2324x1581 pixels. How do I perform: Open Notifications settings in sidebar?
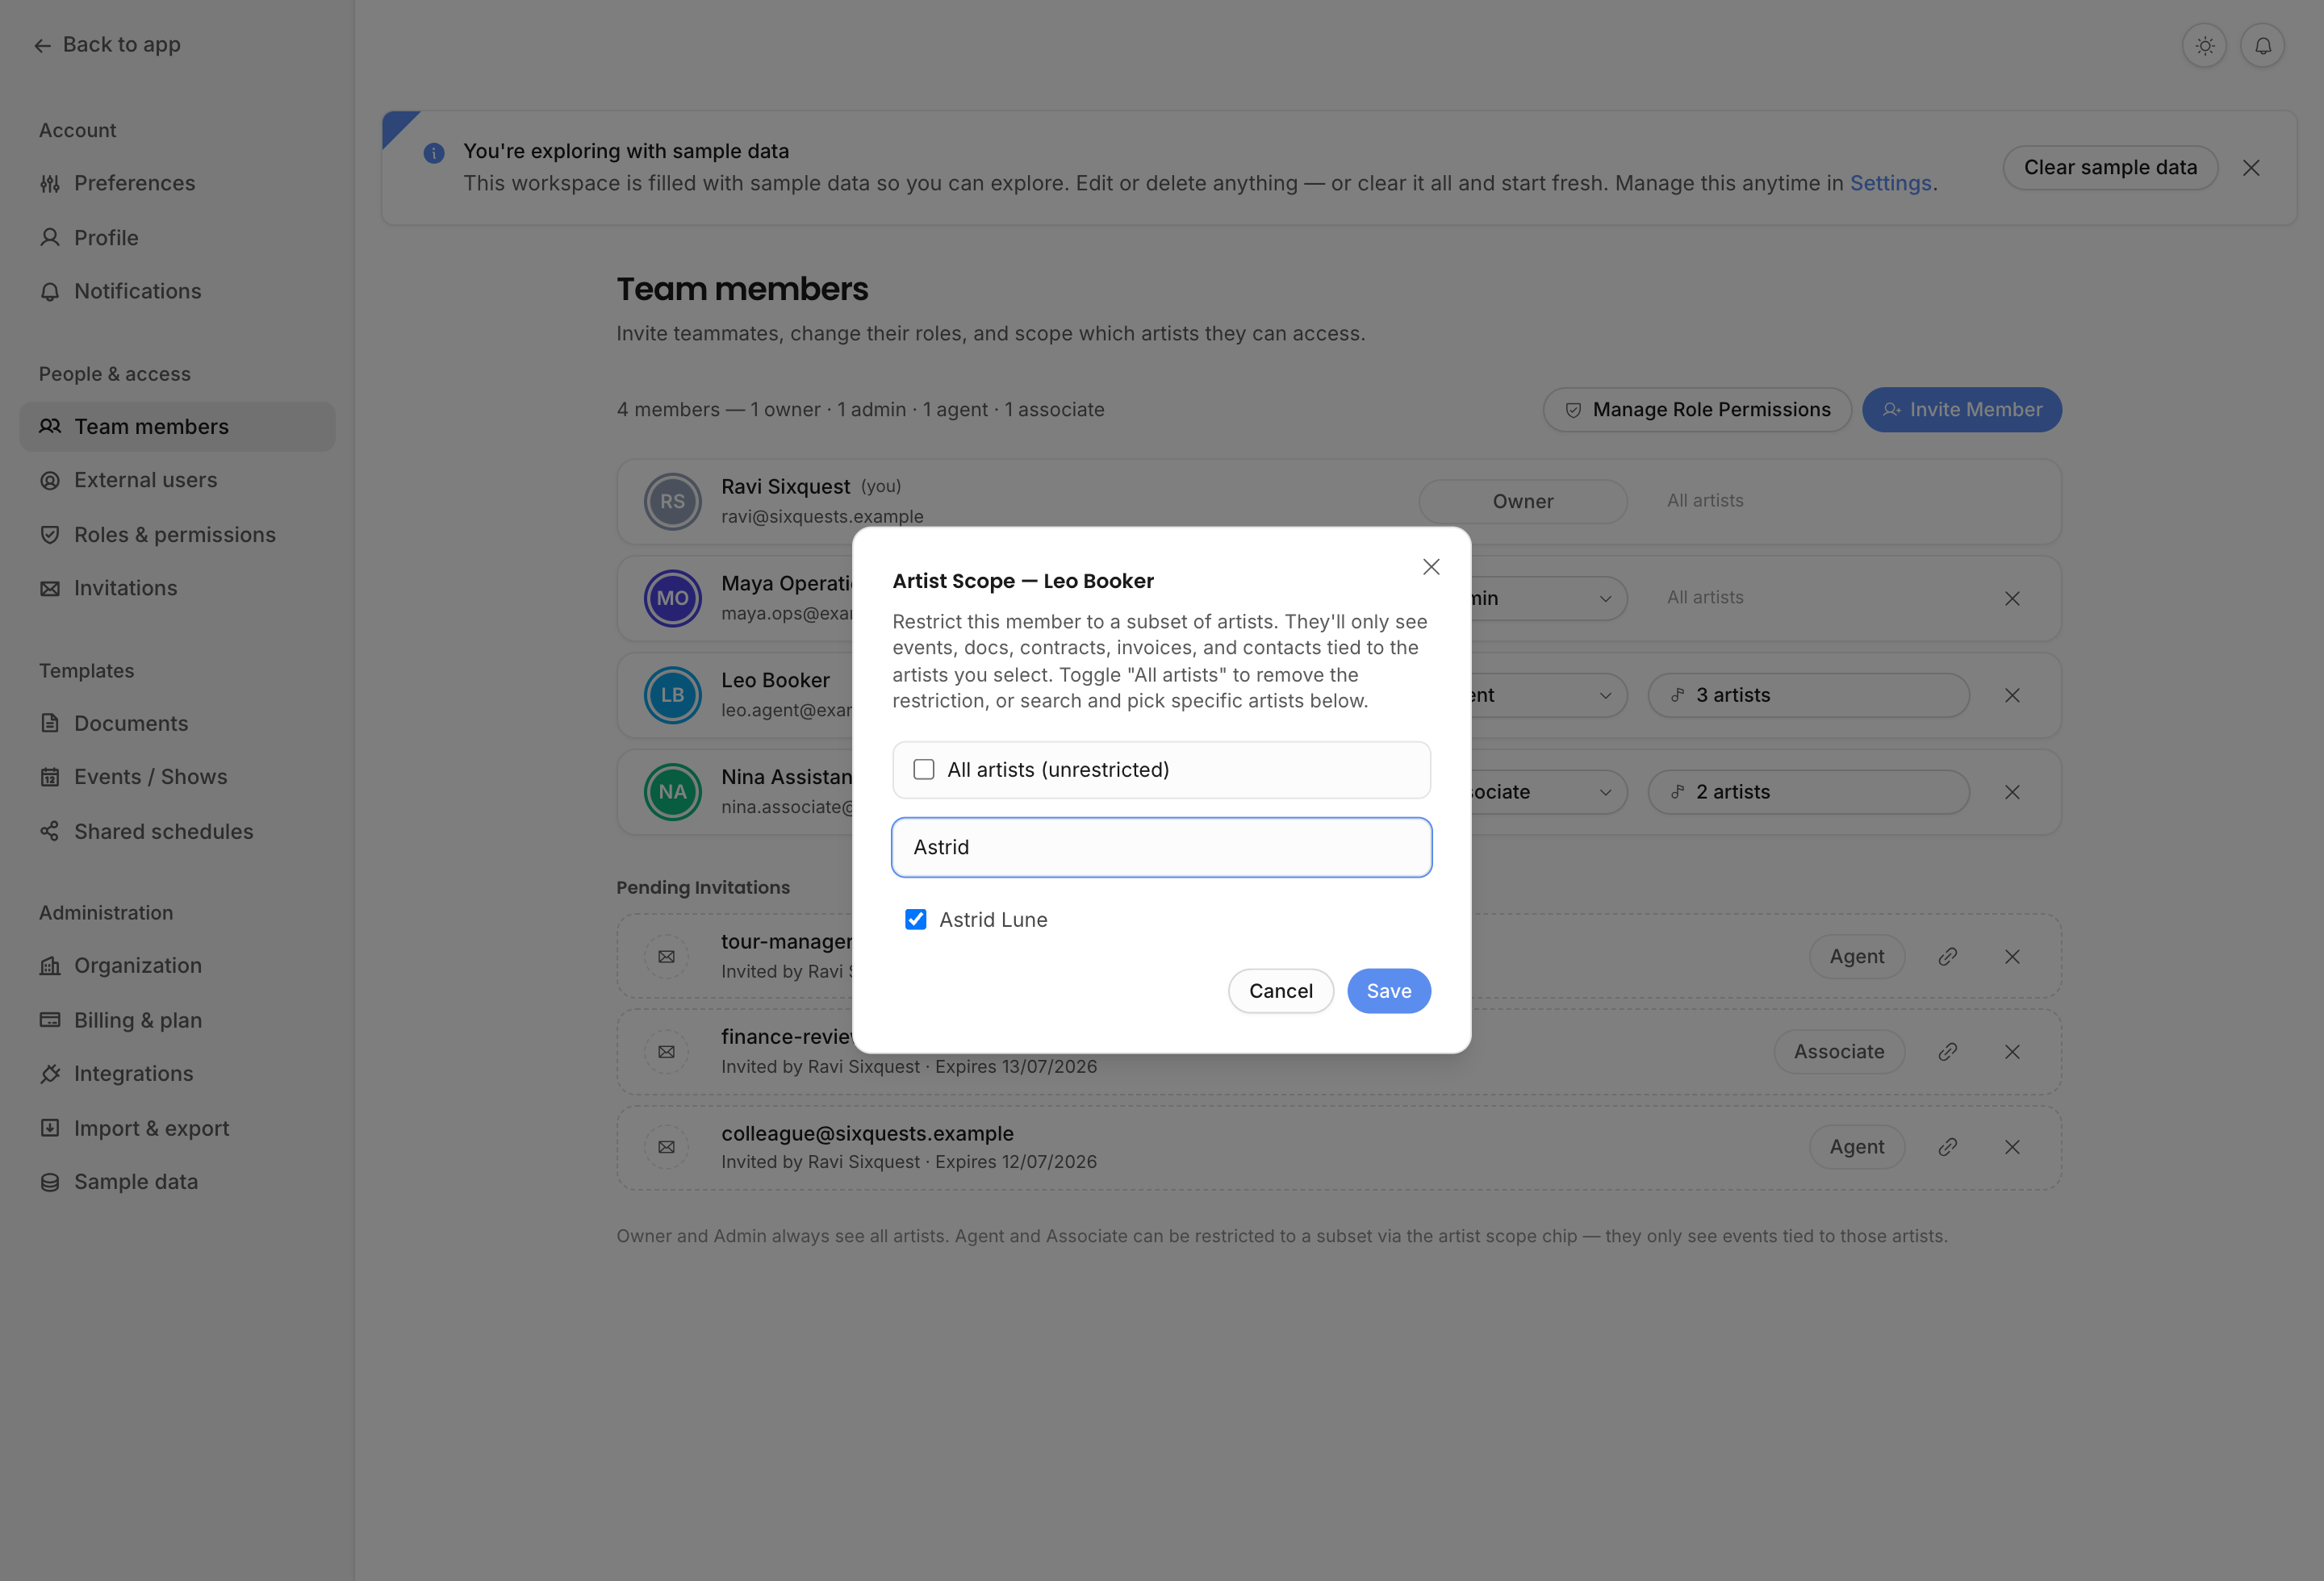pyautogui.click(x=177, y=291)
